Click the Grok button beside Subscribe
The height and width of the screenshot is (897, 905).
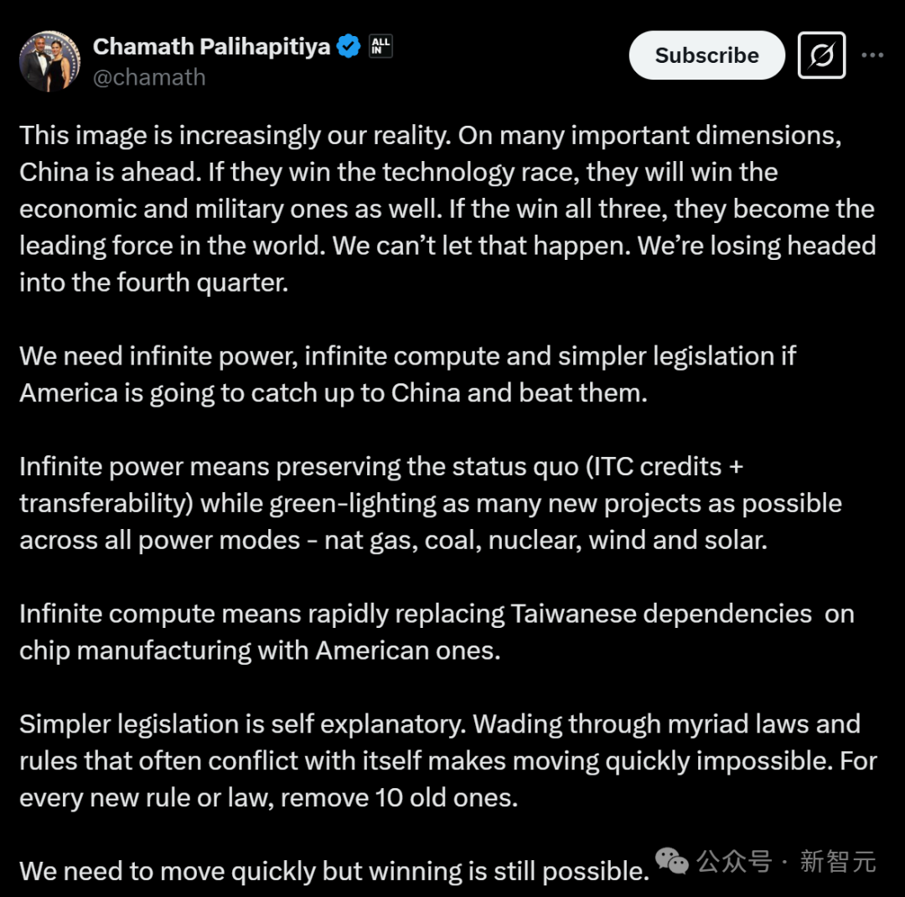pos(820,55)
